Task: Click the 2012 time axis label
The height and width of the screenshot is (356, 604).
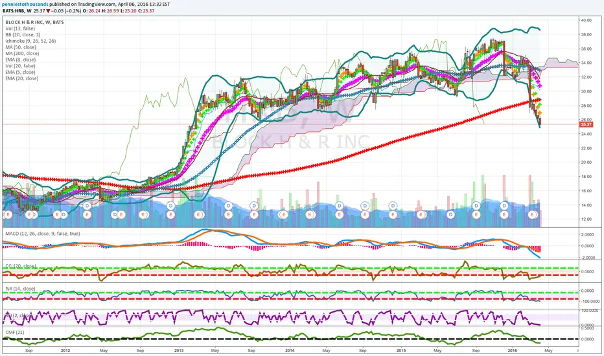Action: (x=65, y=351)
